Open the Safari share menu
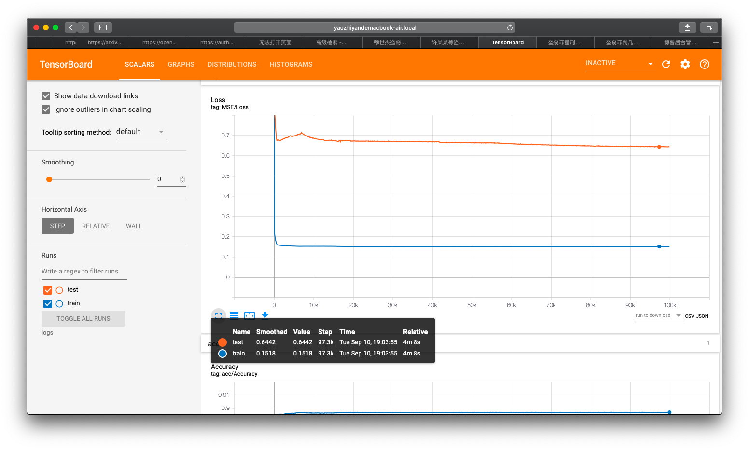This screenshot has height=450, width=749. [x=687, y=27]
